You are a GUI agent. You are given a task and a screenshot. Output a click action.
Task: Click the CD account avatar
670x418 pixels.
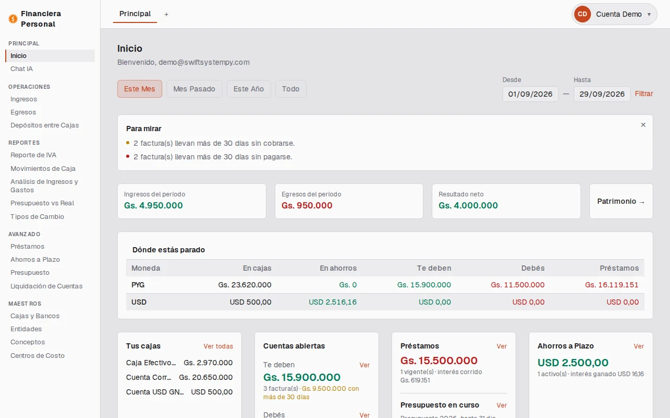point(583,14)
